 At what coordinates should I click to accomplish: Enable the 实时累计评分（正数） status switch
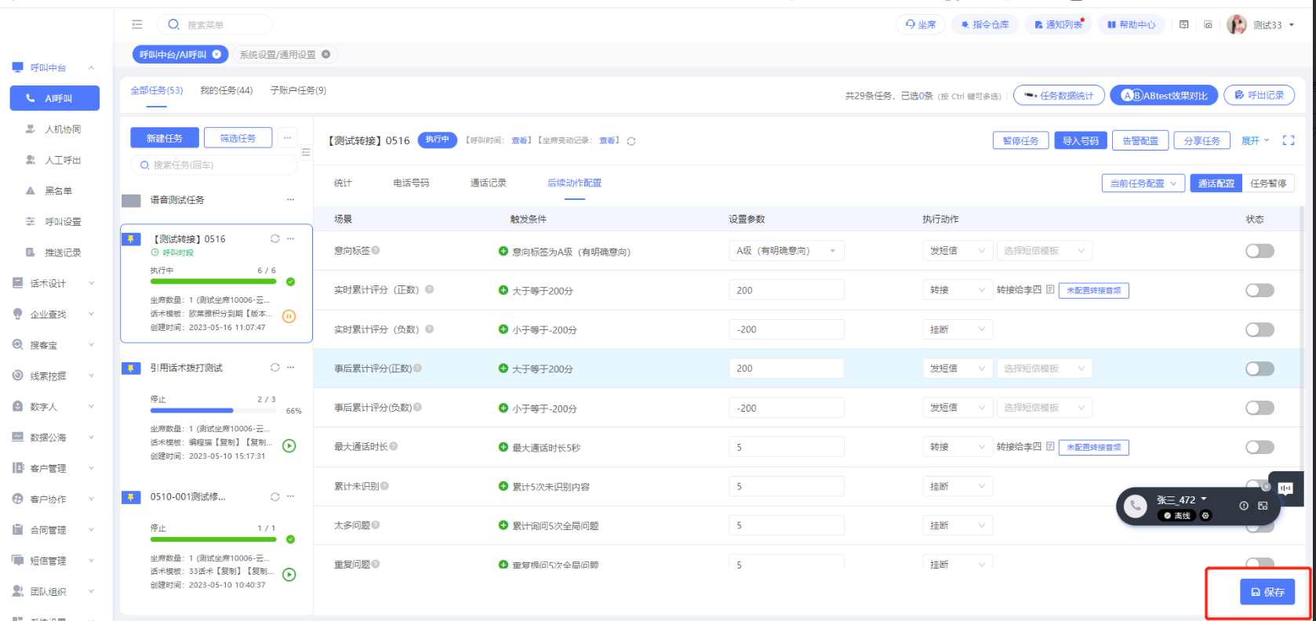coord(1260,290)
